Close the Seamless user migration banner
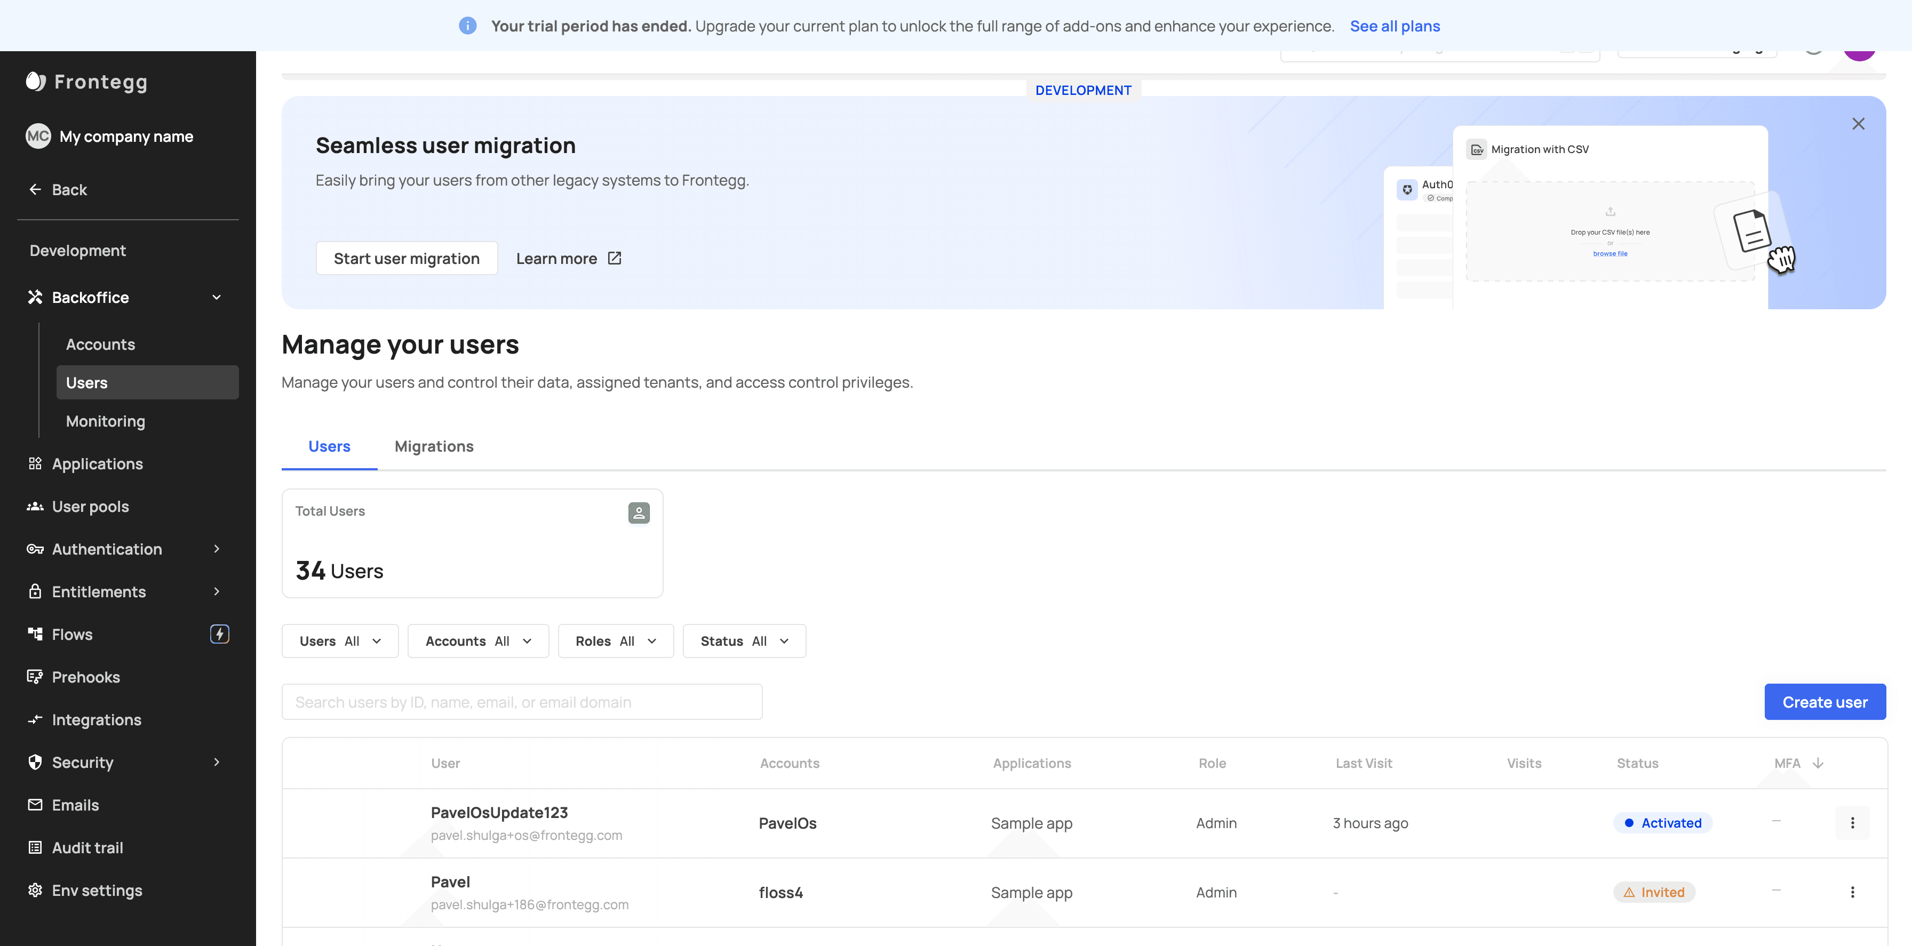 [1858, 124]
